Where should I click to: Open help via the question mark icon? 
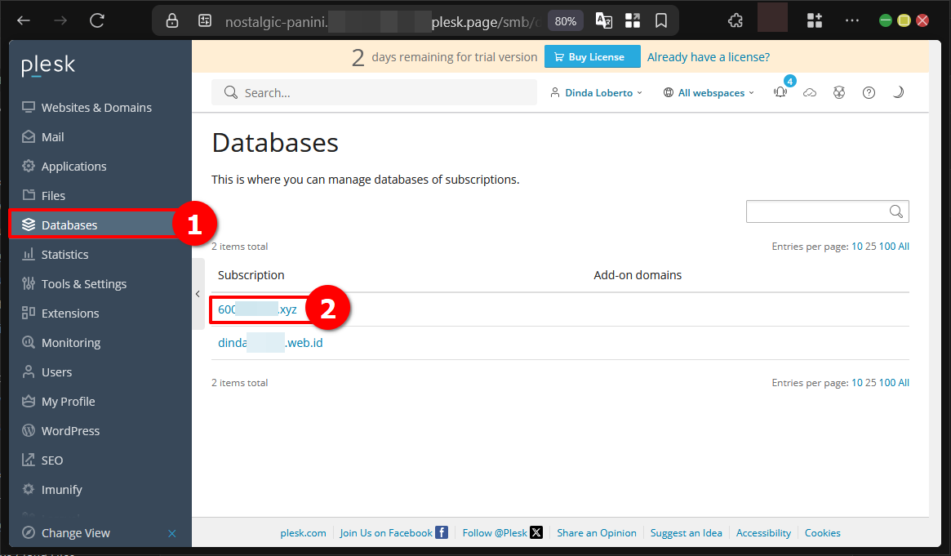pos(869,92)
